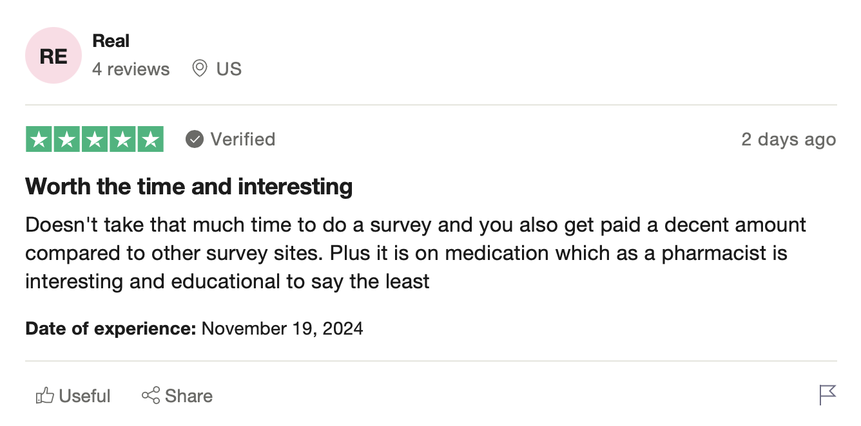
Task: Report review using the flag icon
Action: tap(827, 394)
